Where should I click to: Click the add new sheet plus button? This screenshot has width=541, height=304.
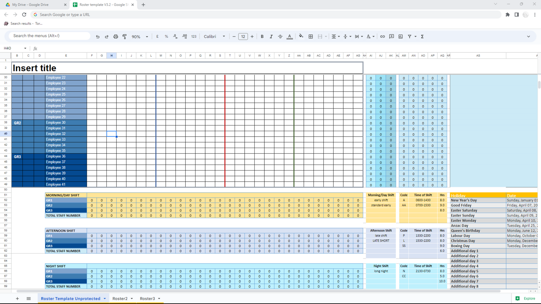point(17,298)
